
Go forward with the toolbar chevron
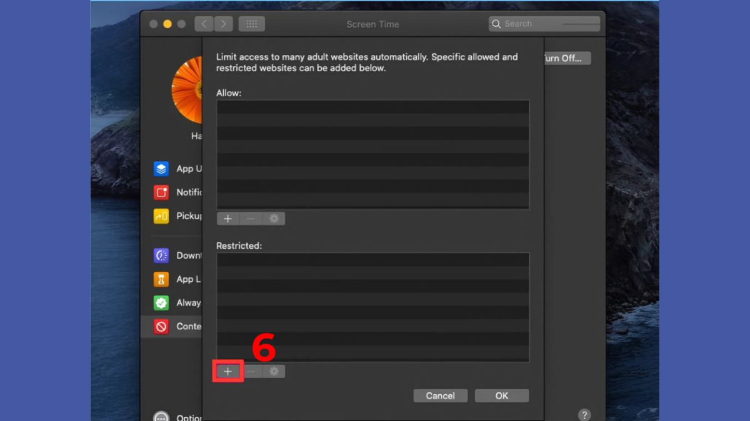click(x=223, y=24)
